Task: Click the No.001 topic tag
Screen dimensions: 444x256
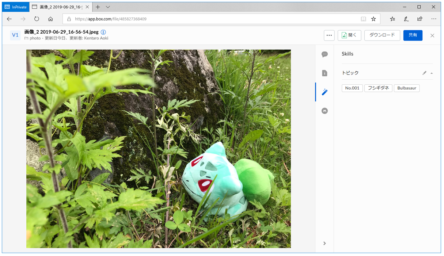Action: pos(352,88)
